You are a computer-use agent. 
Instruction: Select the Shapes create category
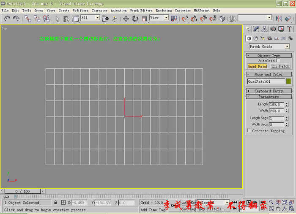[256, 38]
